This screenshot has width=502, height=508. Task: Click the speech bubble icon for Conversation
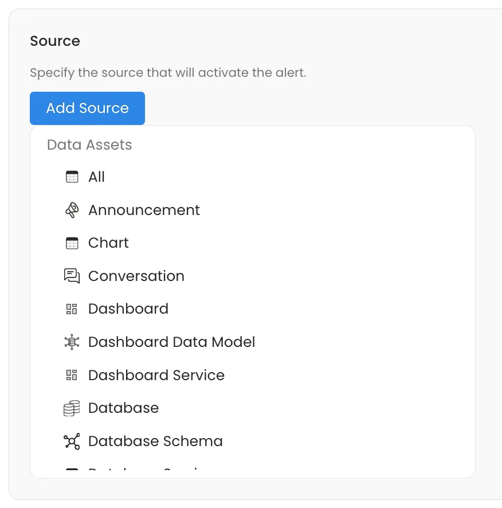coord(72,276)
